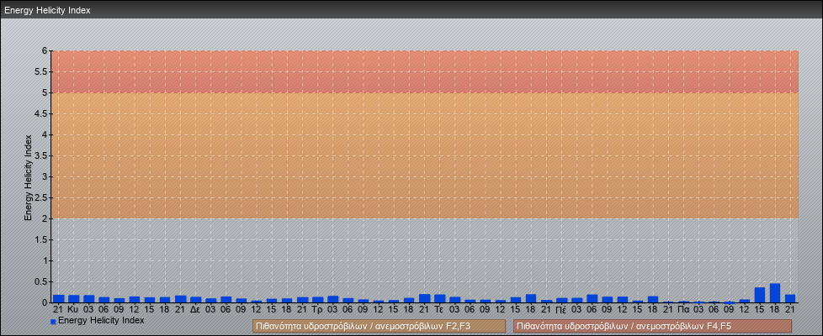
Task: Click the bar above the Τρ label
Action: [x=317, y=300]
